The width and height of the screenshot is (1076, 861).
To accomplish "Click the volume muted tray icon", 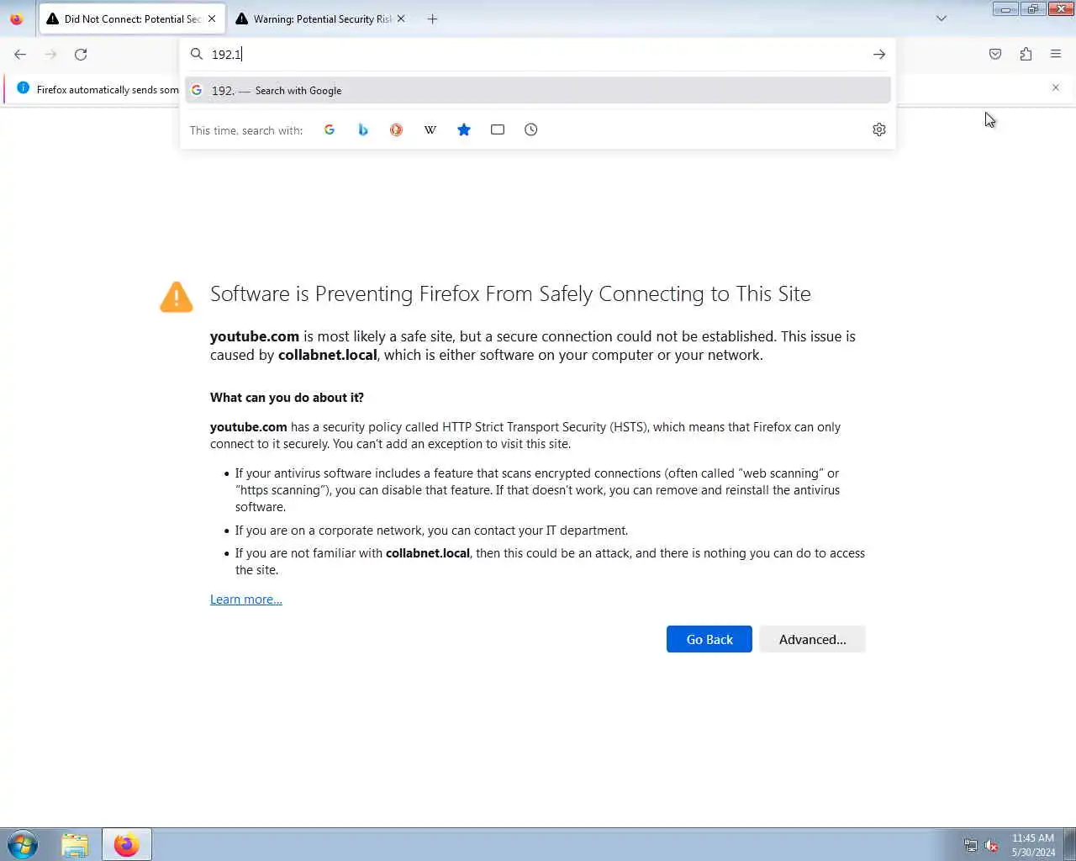I will pyautogui.click(x=992, y=845).
